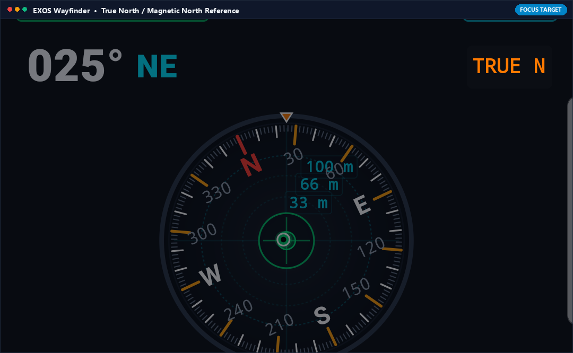Click the red close window button
This screenshot has width=573, height=353.
pos(10,10)
